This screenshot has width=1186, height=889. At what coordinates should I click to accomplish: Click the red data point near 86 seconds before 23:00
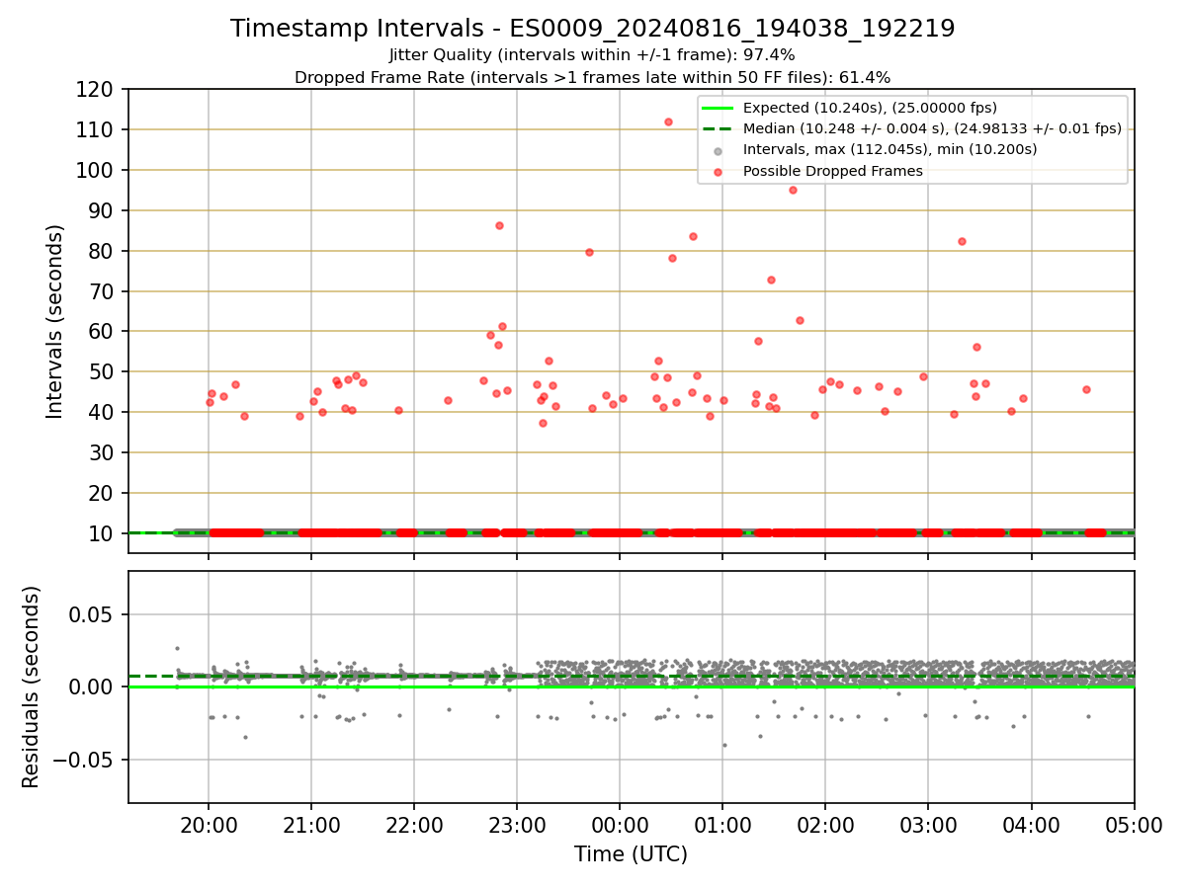[x=499, y=225]
